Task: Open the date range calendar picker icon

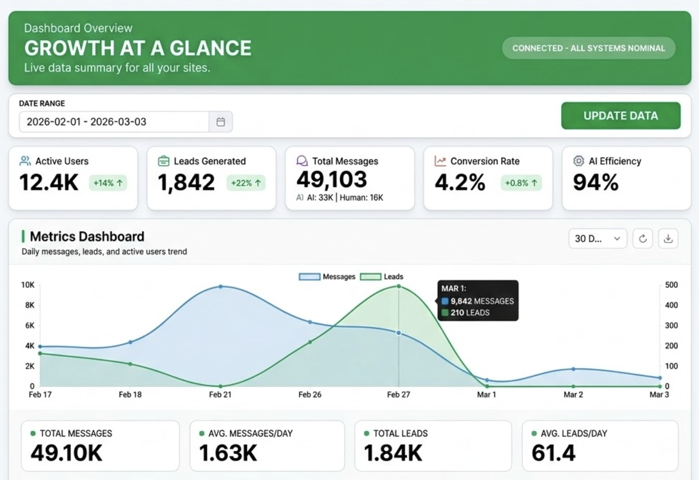Action: tap(220, 122)
